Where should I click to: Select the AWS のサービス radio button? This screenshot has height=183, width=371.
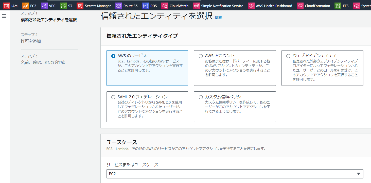point(113,56)
